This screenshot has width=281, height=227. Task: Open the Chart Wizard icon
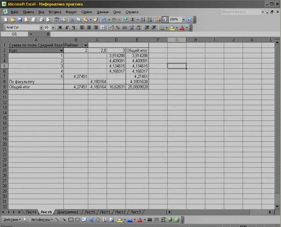(x=158, y=20)
